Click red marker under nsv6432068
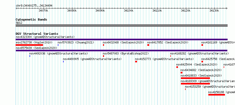Screen dimensions: 235x105 [x=104, y=45]
